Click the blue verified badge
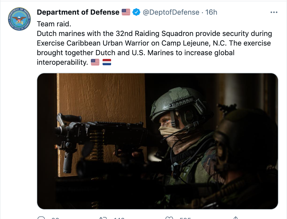This screenshot has height=219, width=287. [x=137, y=12]
